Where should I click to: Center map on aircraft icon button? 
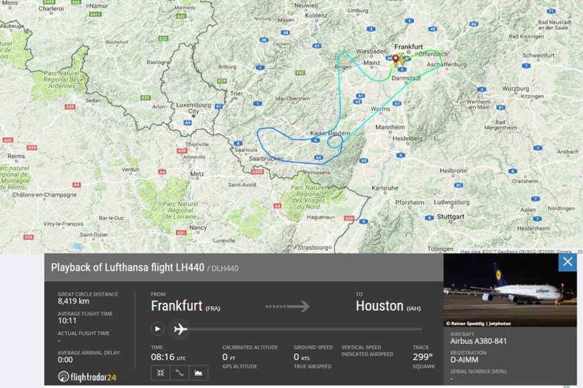pos(161,373)
